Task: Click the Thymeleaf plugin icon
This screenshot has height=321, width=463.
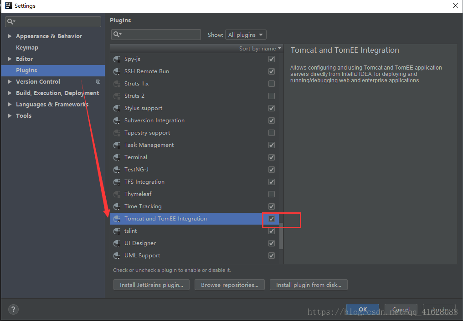Action: point(117,194)
